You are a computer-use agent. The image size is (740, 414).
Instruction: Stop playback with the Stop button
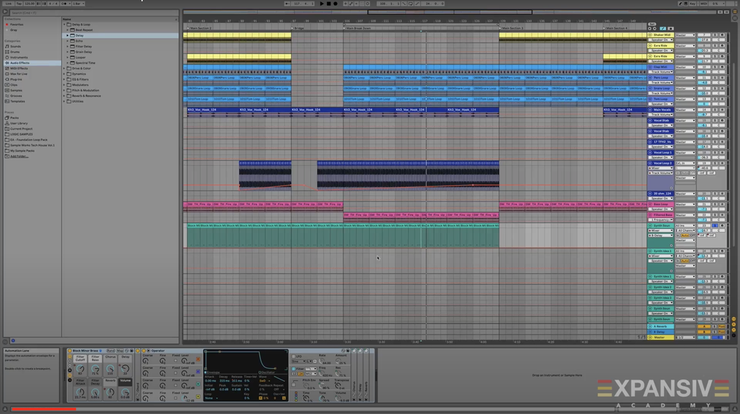(328, 4)
